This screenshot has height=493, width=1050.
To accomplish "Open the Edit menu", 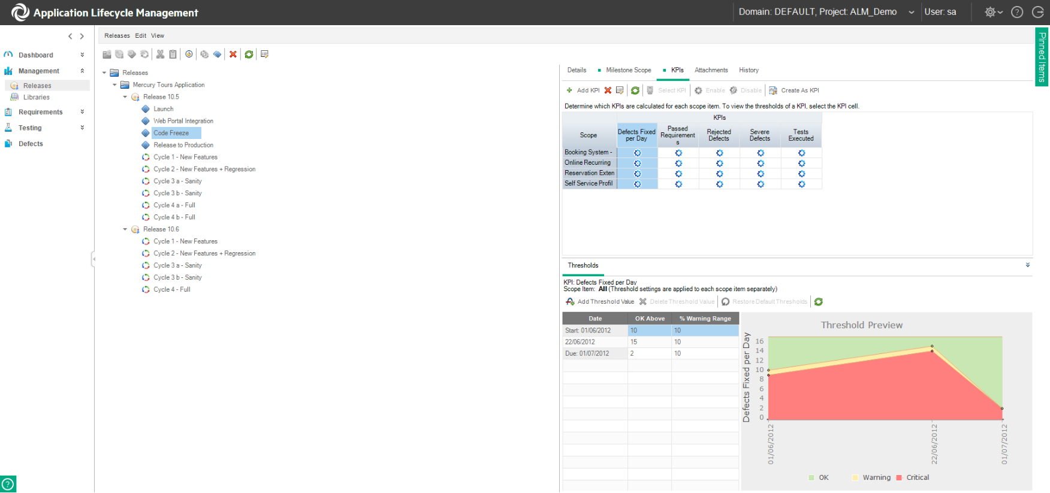I will (140, 36).
